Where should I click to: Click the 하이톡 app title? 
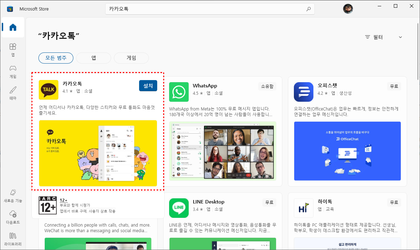pyautogui.click(x=325, y=202)
